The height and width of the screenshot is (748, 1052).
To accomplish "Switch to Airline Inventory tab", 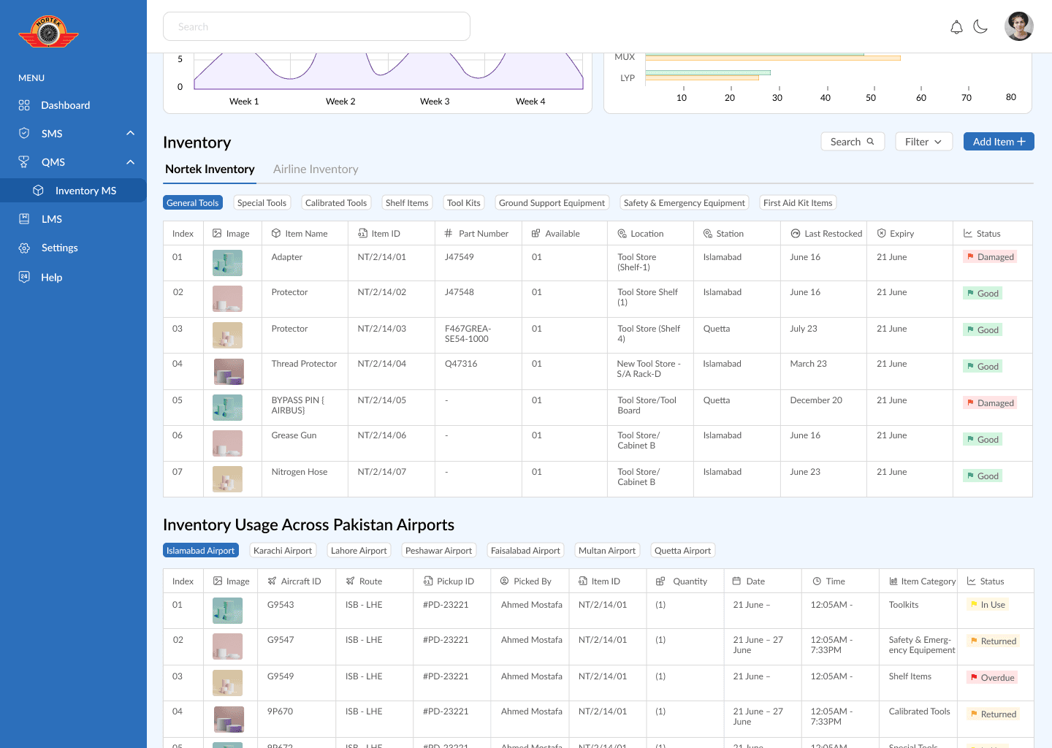I will (x=316, y=169).
